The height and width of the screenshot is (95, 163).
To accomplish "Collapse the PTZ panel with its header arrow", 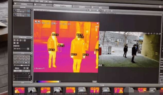I will 31,53.
